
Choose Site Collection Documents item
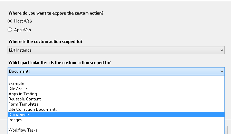coord(116,109)
